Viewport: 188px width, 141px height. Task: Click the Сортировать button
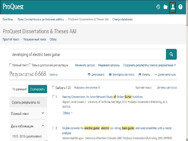(38, 89)
